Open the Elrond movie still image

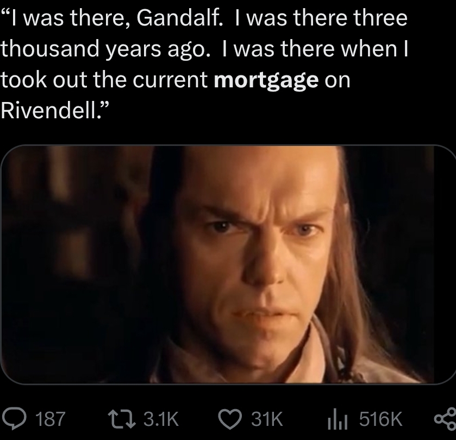pyautogui.click(x=228, y=264)
